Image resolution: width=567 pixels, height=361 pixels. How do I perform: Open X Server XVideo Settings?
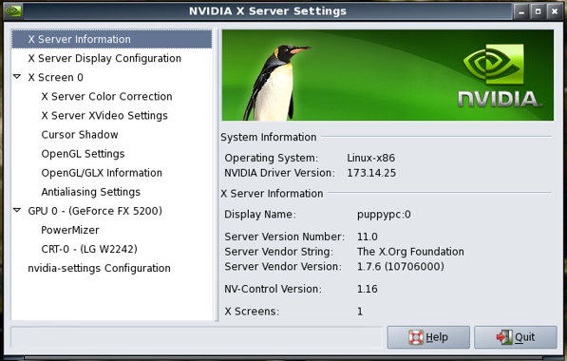click(104, 116)
